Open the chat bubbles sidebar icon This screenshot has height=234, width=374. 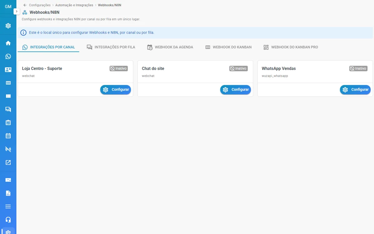tap(8, 110)
